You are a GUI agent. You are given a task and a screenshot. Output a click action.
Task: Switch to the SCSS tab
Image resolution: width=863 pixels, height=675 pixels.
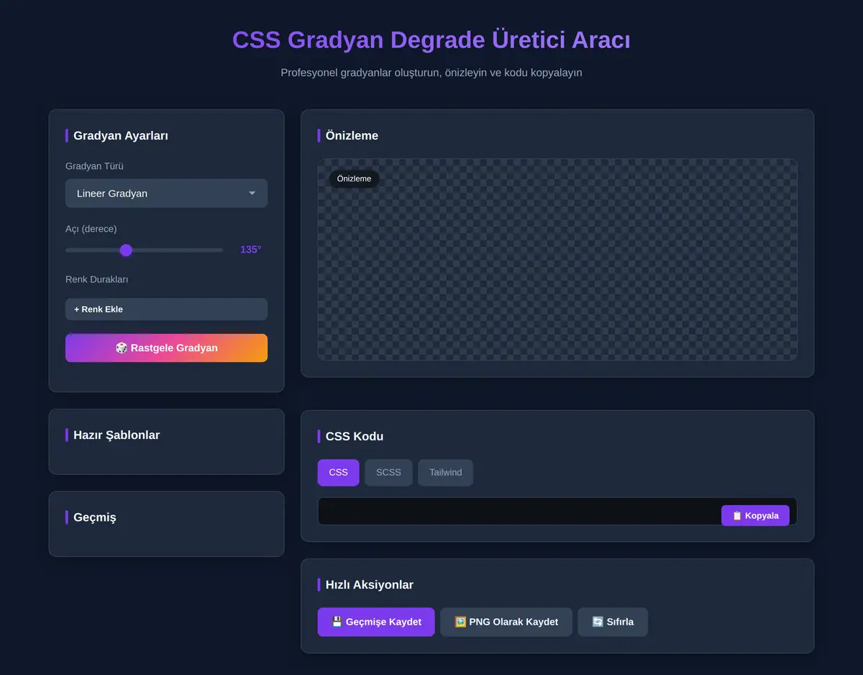point(388,473)
